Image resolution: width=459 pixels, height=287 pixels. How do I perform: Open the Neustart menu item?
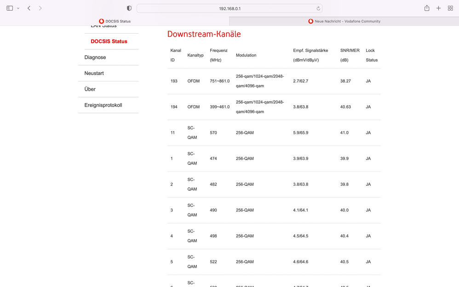tap(94, 73)
